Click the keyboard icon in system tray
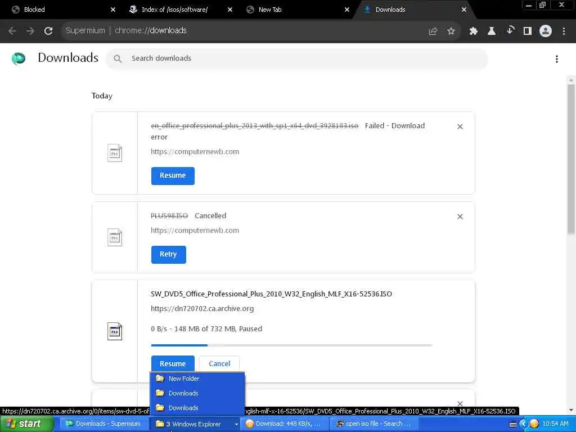 [x=513, y=424]
